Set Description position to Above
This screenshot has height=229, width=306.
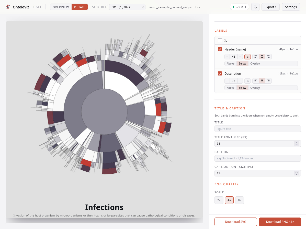[x=231, y=88]
